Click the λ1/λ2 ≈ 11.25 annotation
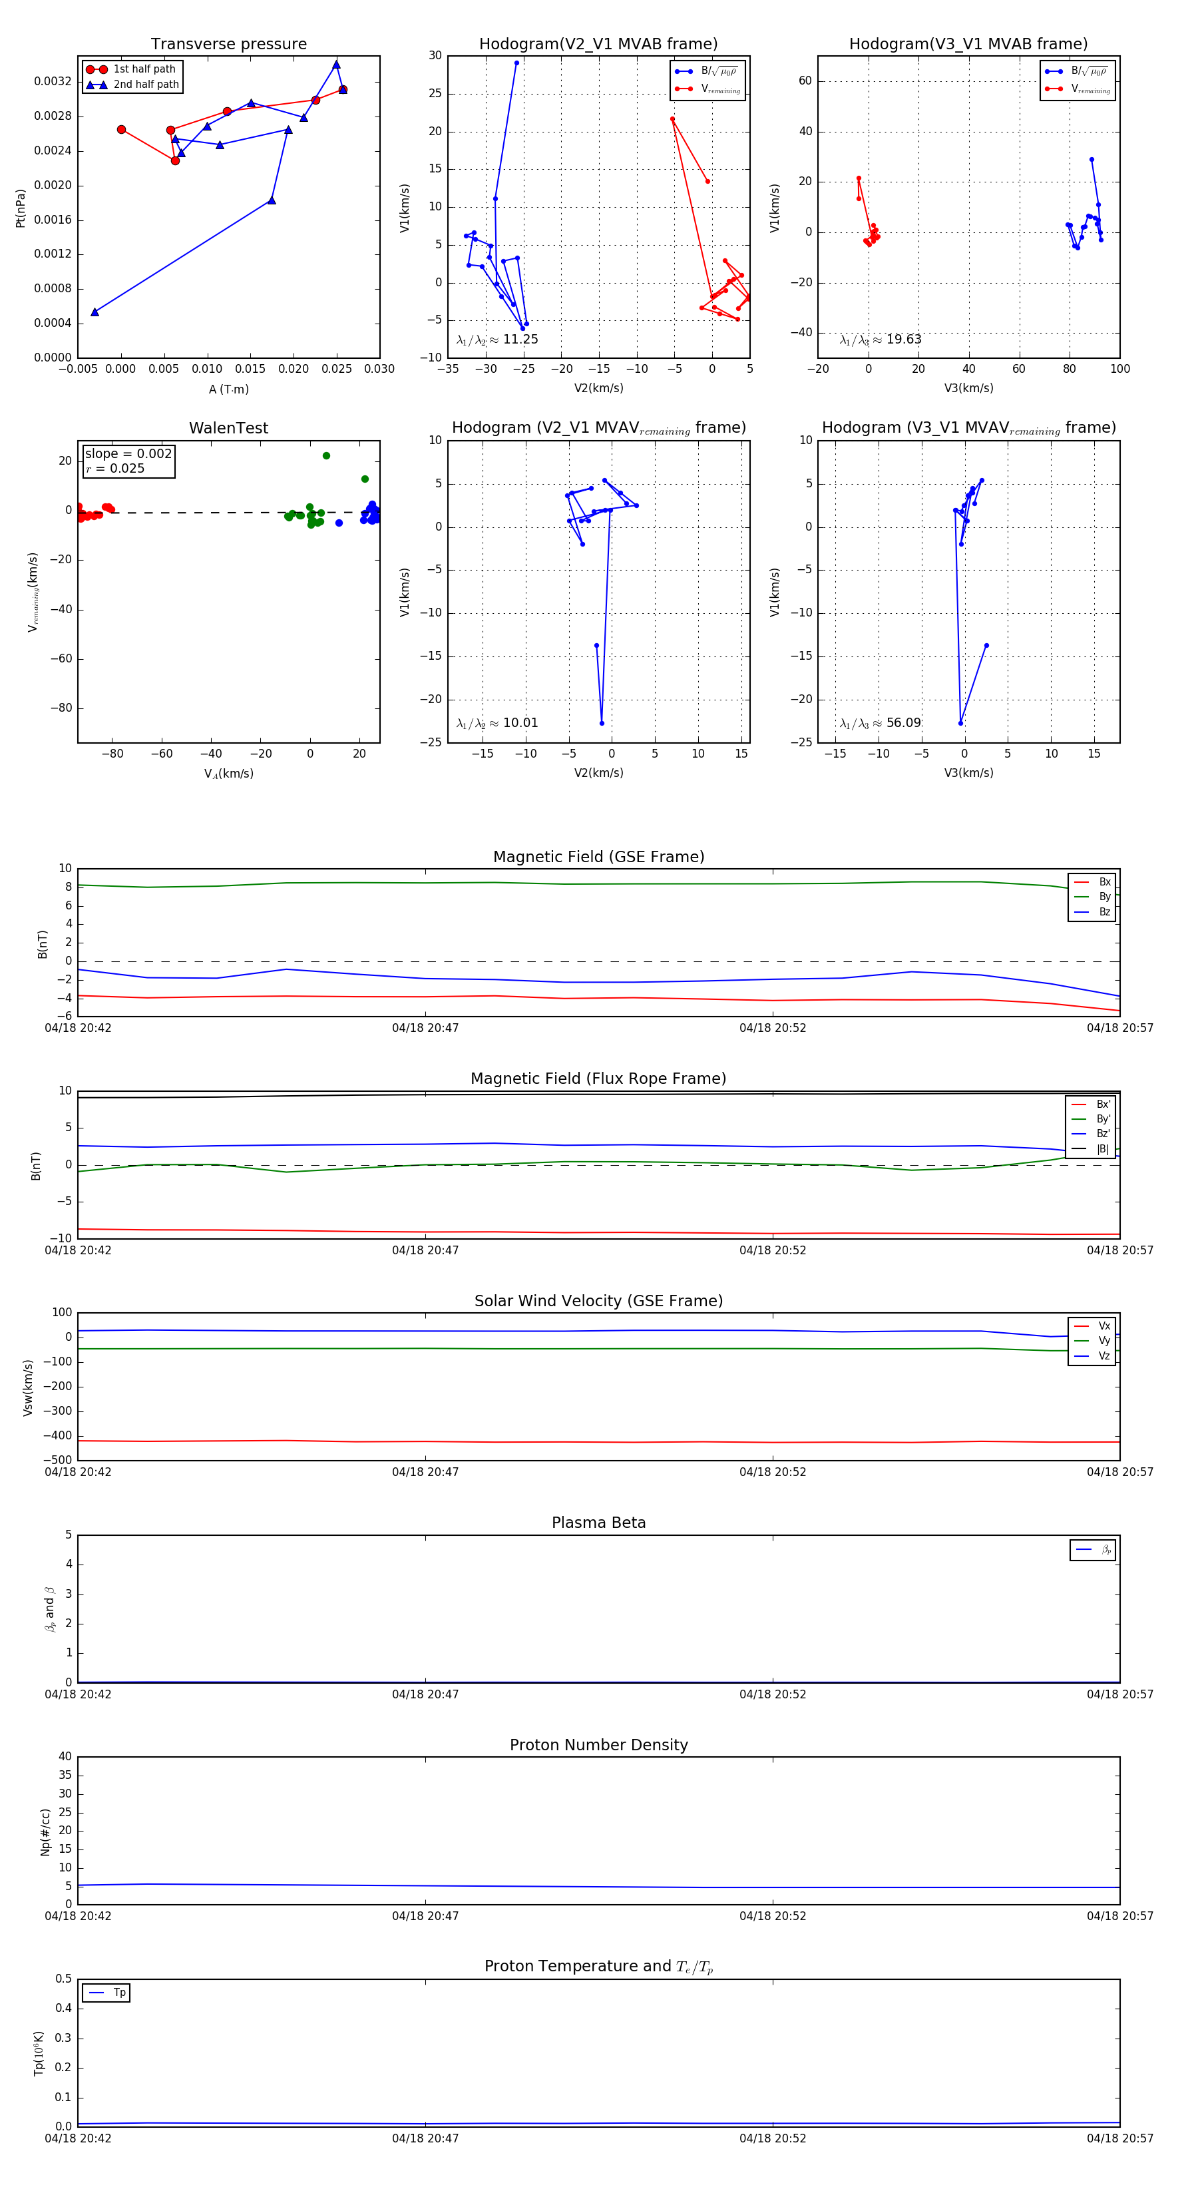Viewport: 1198px width, 2197px height. pyautogui.click(x=497, y=340)
